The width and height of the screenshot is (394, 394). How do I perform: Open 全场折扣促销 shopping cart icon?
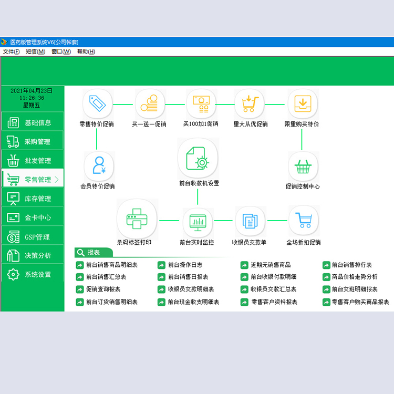304,220
